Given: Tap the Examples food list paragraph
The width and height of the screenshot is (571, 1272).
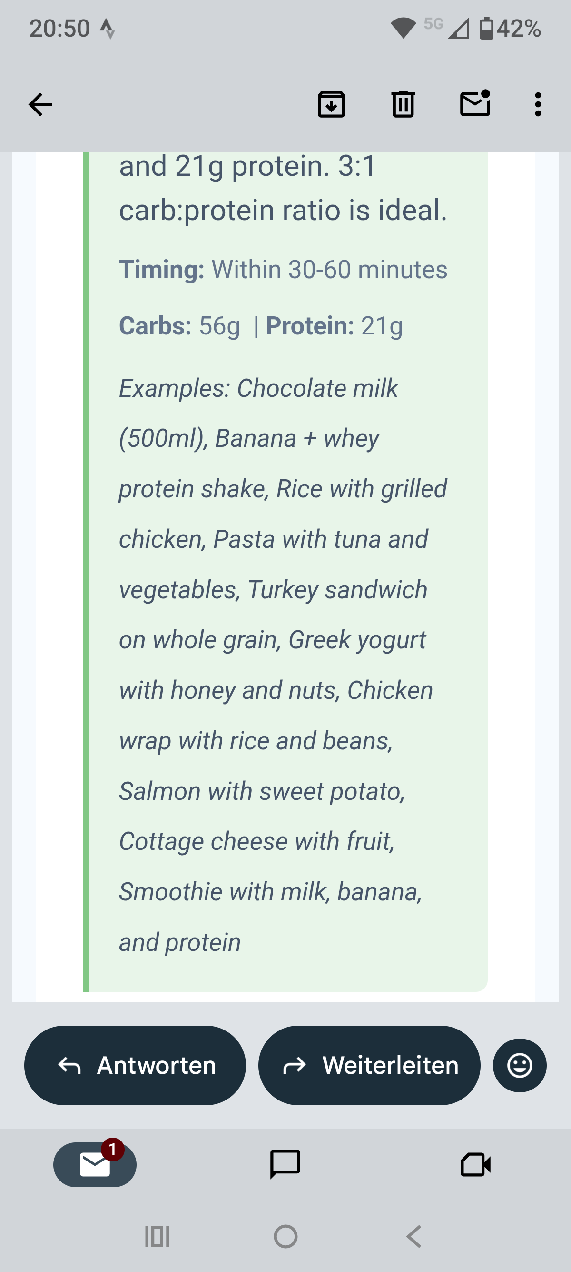Looking at the screenshot, I should [x=276, y=665].
